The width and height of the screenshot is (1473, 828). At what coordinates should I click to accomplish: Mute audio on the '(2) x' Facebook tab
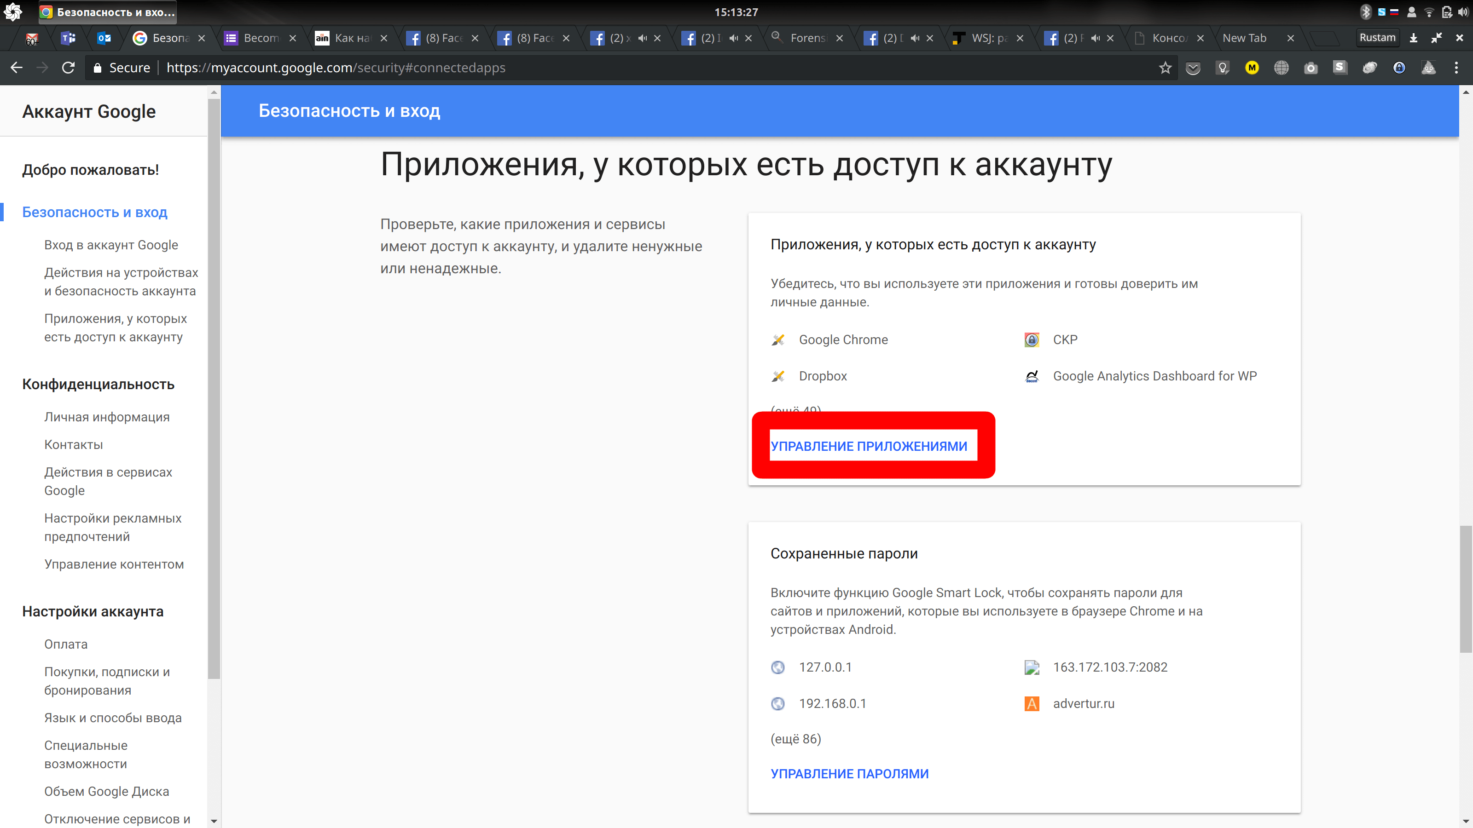[643, 38]
